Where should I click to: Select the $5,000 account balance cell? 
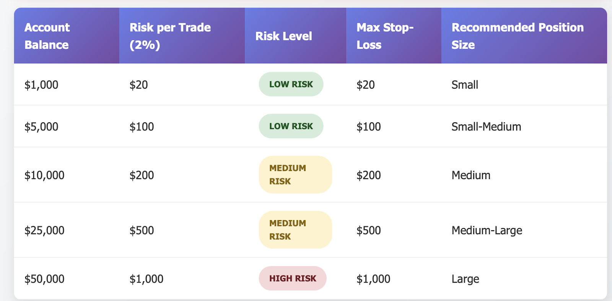pyautogui.click(x=41, y=127)
